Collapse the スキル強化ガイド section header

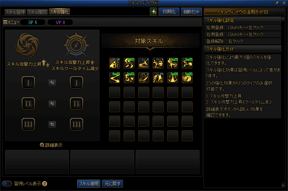(x=243, y=49)
